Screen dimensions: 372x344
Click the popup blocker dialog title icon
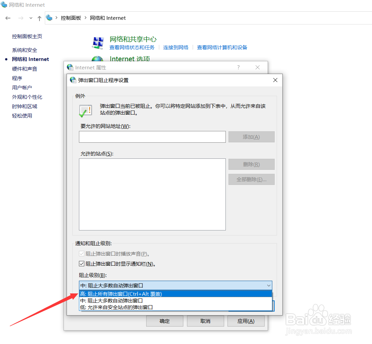pos(73,80)
